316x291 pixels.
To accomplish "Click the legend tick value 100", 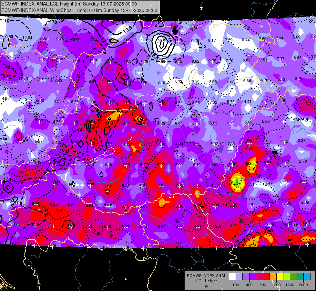I will click(236, 285).
